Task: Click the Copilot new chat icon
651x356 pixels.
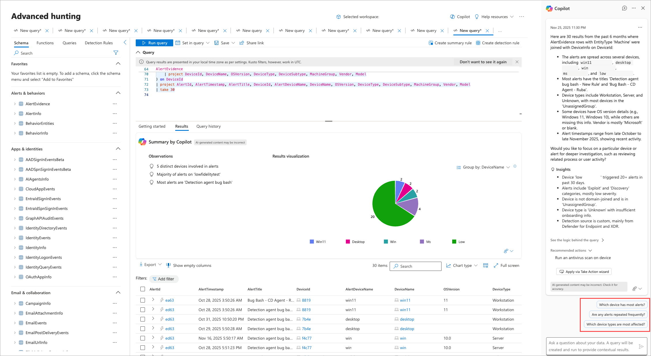Action: 624,8
